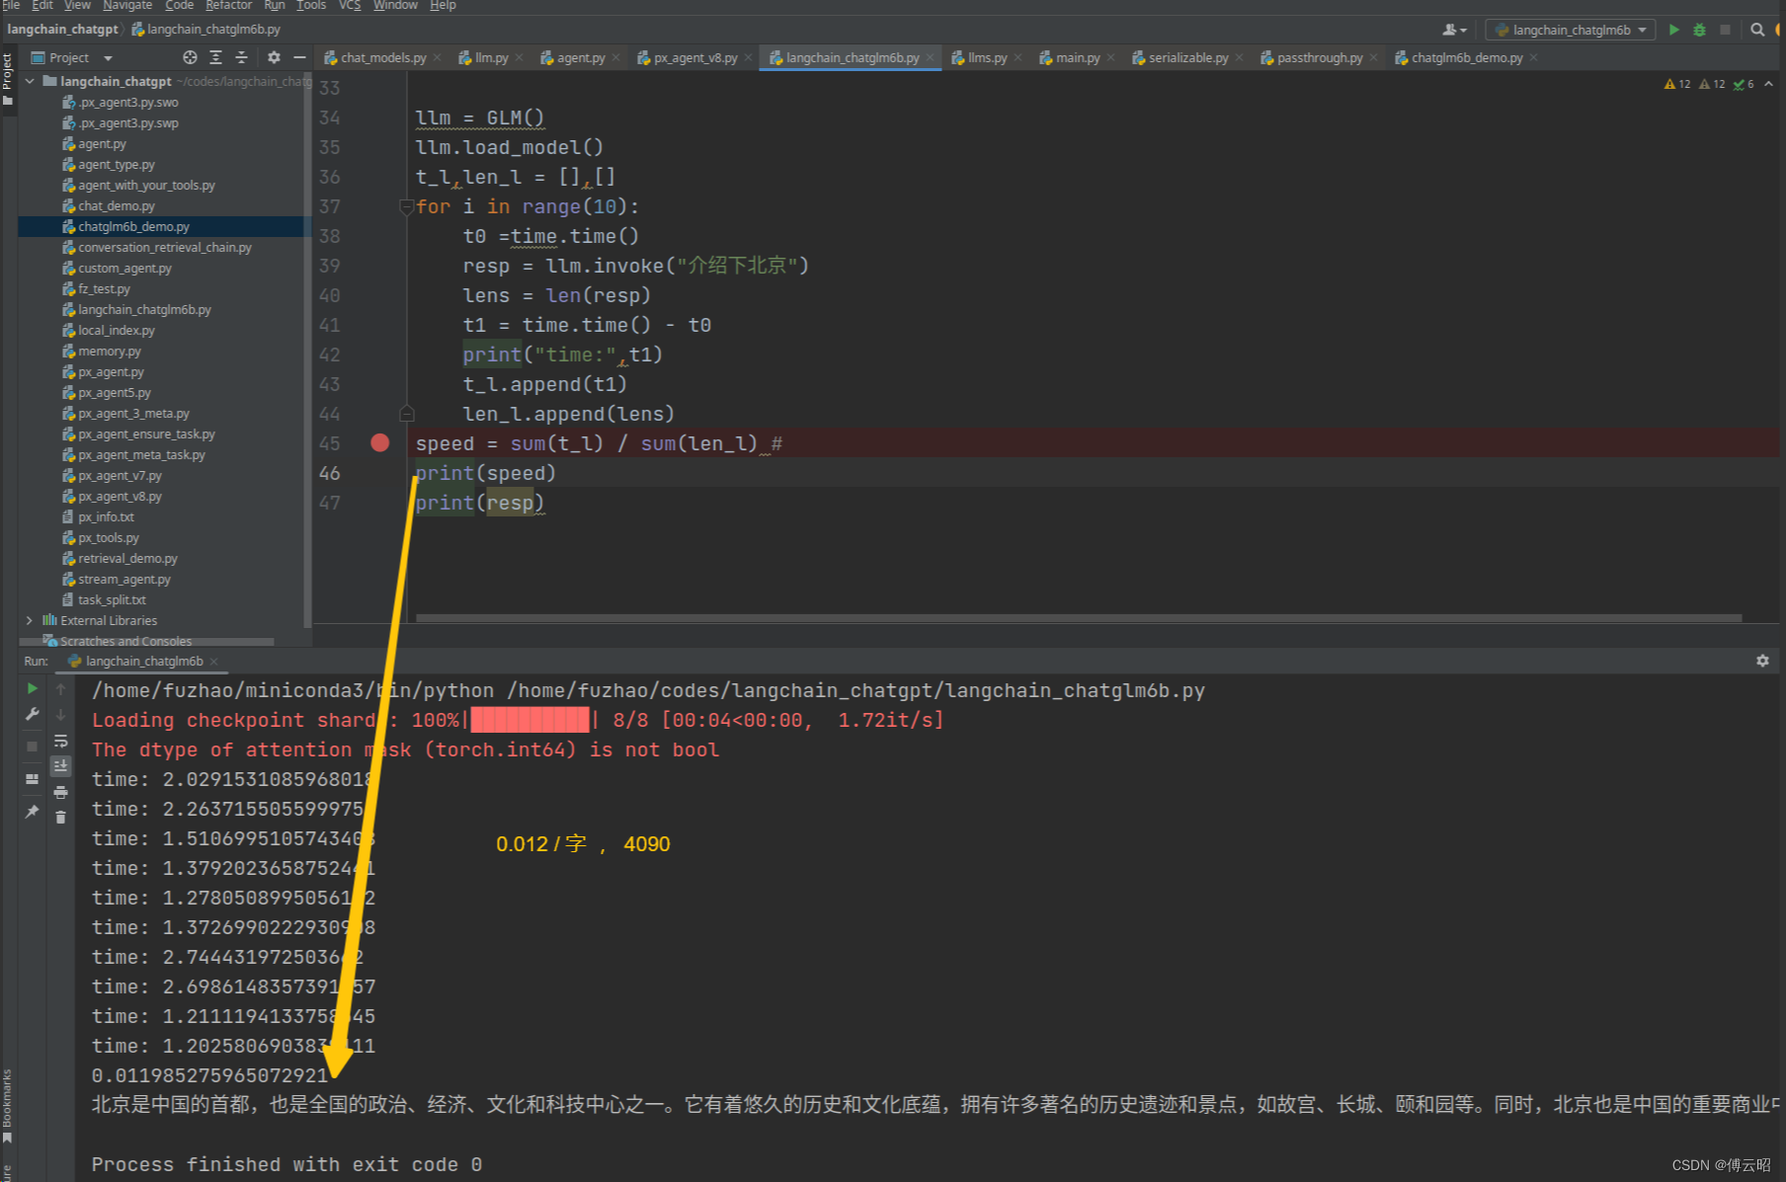Switch to the chat_models.py editor tab

[x=382, y=58]
